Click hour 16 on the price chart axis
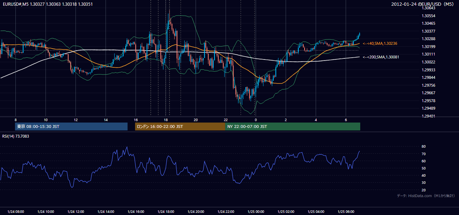The height and width of the screenshot is (215, 459). pyautogui.click(x=135, y=120)
